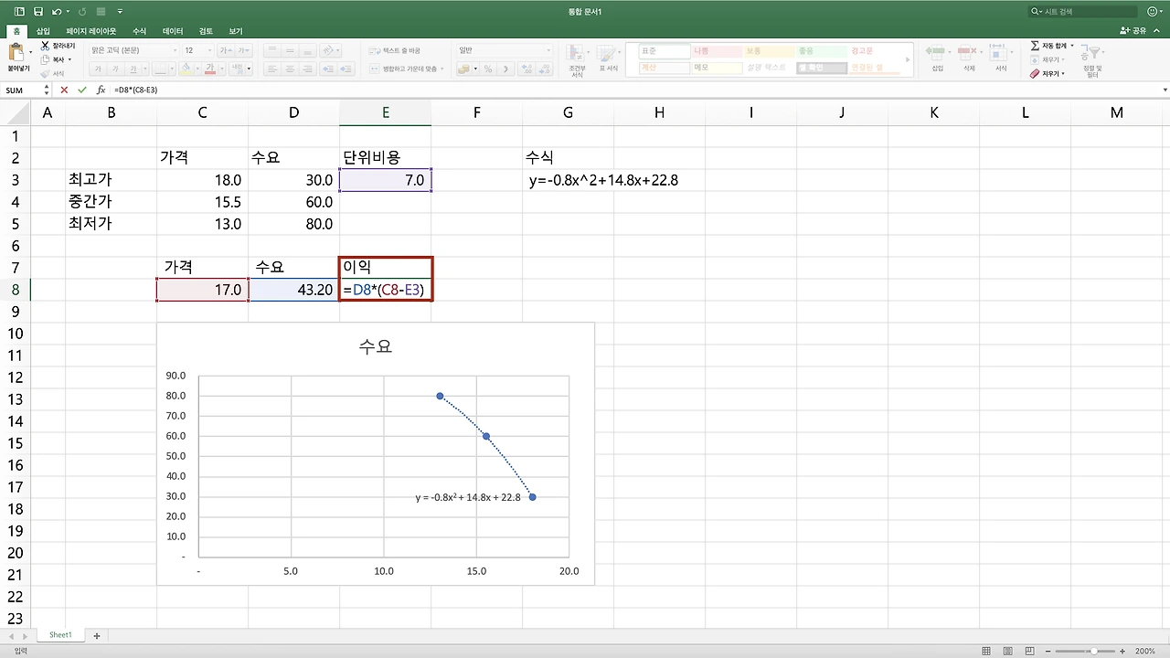Screen dimensions: 1170x658
Task: Open the font color swatch
Action: [x=210, y=69]
